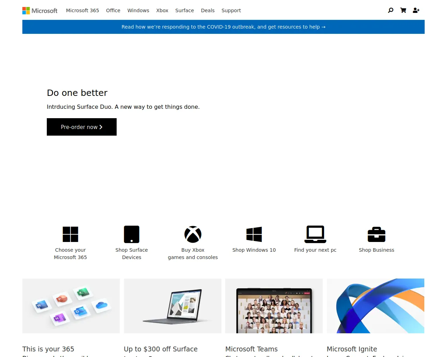The width and height of the screenshot is (447, 357).
Task: Click 'This is your 365' heading
Action: [x=48, y=349]
